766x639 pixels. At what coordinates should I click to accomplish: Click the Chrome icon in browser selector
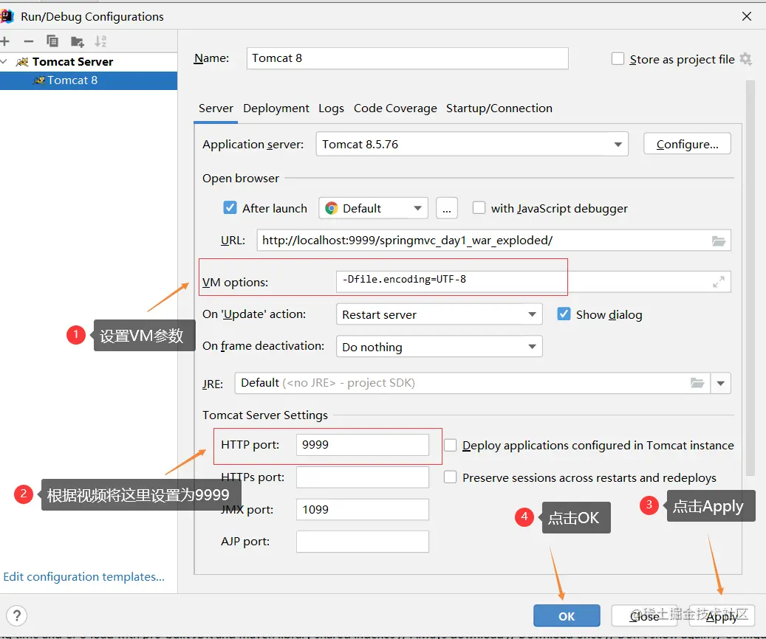(x=332, y=208)
